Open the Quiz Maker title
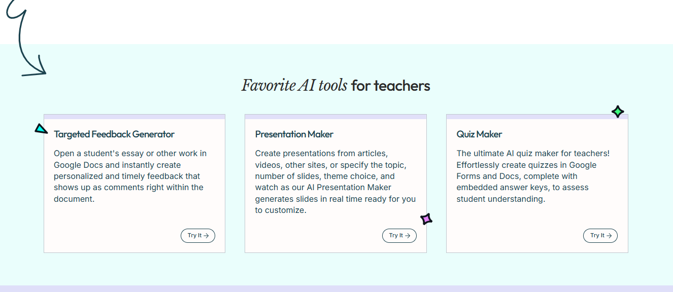Image resolution: width=673 pixels, height=292 pixels. tap(479, 134)
